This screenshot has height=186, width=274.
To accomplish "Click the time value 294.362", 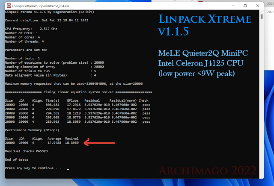I will pyautogui.click(x=52, y=113).
